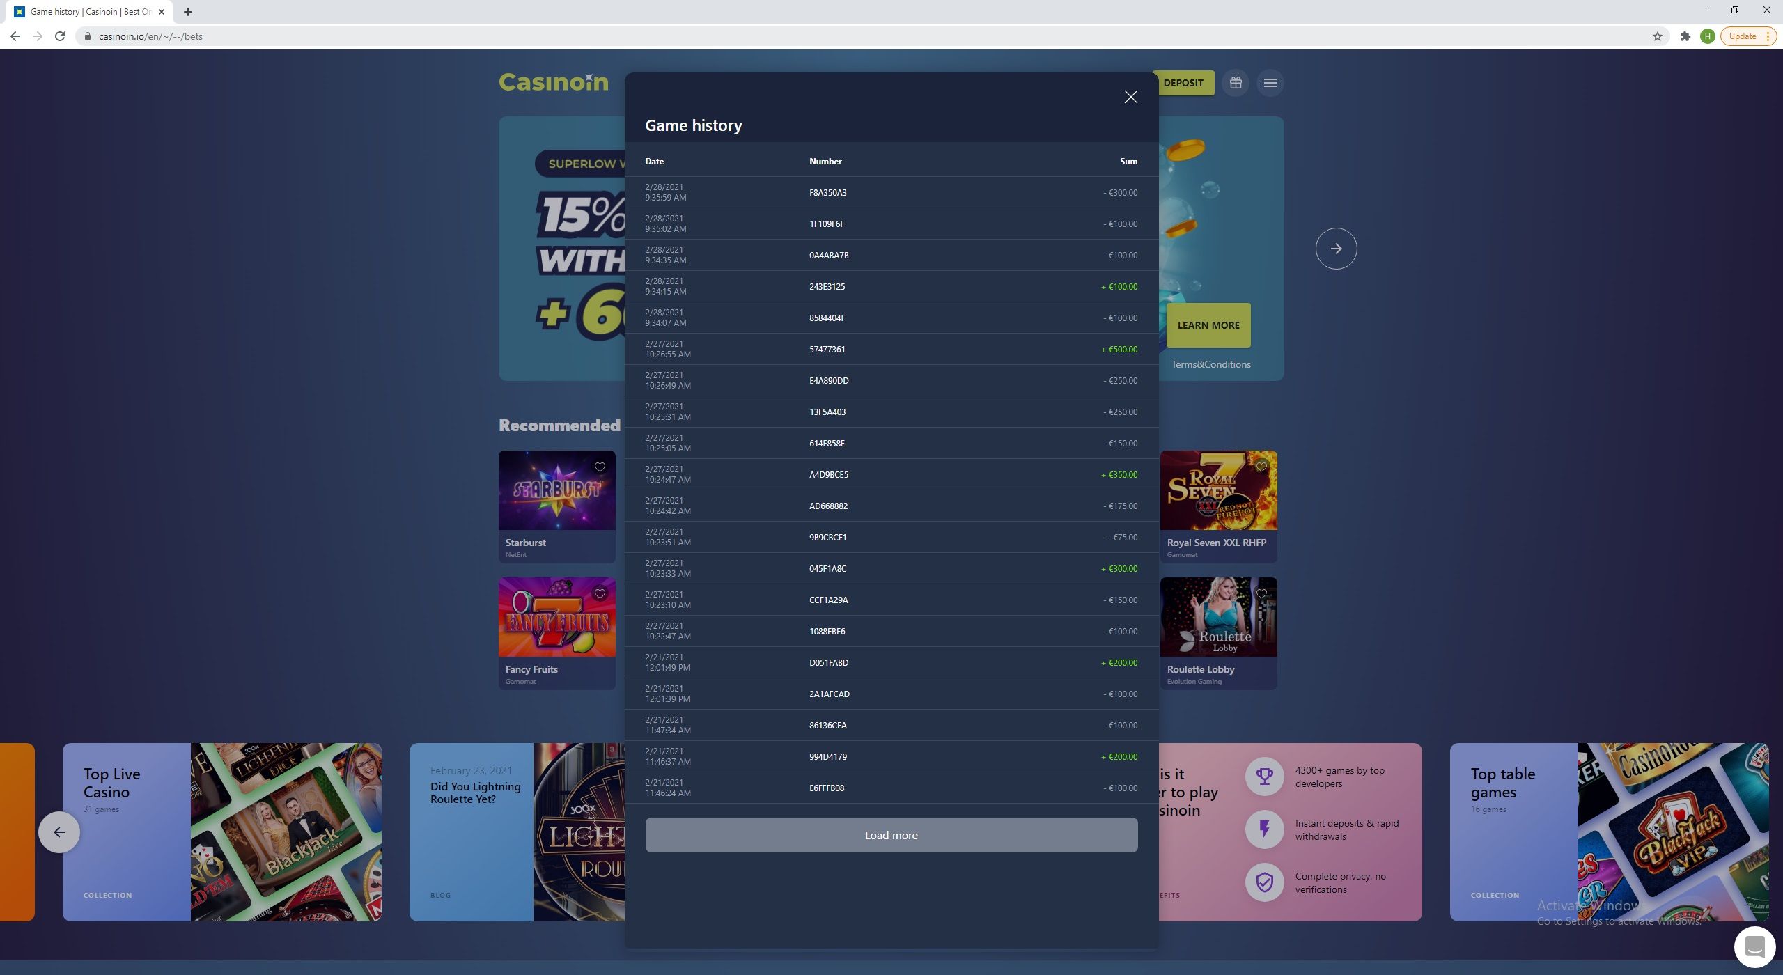Click the LEARN MORE banner button
The image size is (1783, 975).
tap(1208, 325)
